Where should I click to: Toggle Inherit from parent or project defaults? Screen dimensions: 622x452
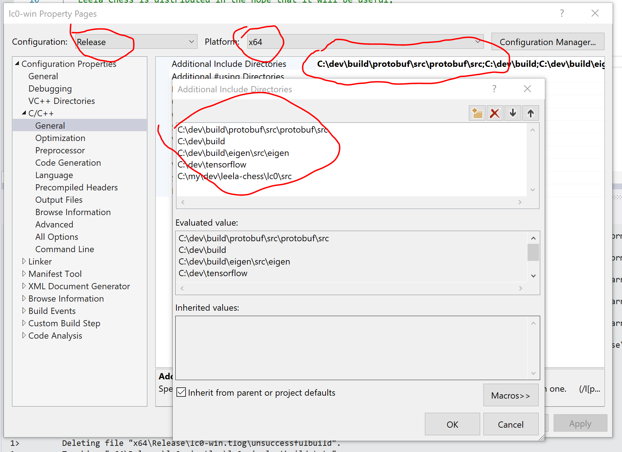coord(181,392)
